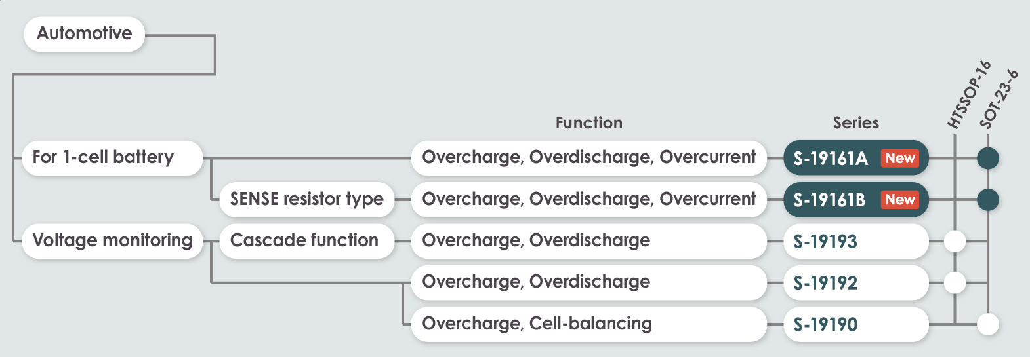Click the New badge on S-19161B
Viewport: 1030px width, 357px height.
899,200
